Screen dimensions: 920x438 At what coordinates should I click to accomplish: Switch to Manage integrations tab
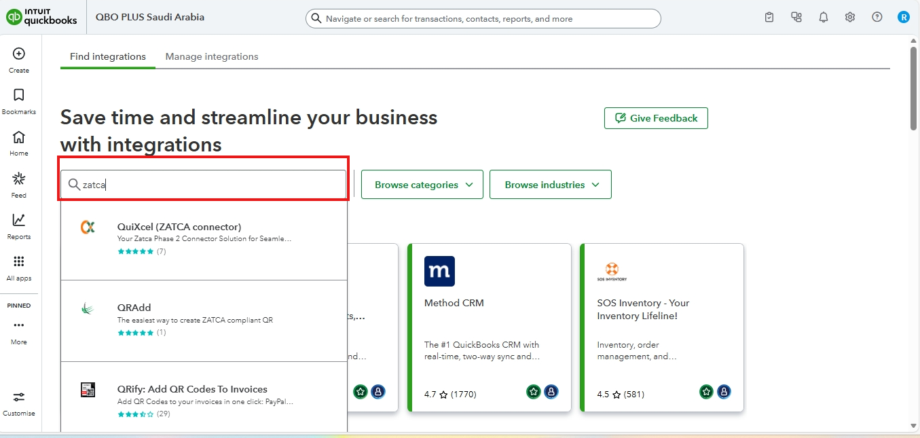point(212,56)
